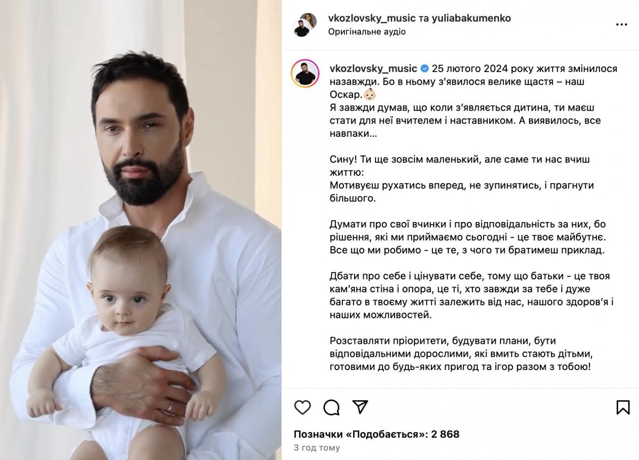Screen dimensions: 639x460
Task: Click the 'Позначки «Подобається»' label
Action: click(x=361, y=434)
